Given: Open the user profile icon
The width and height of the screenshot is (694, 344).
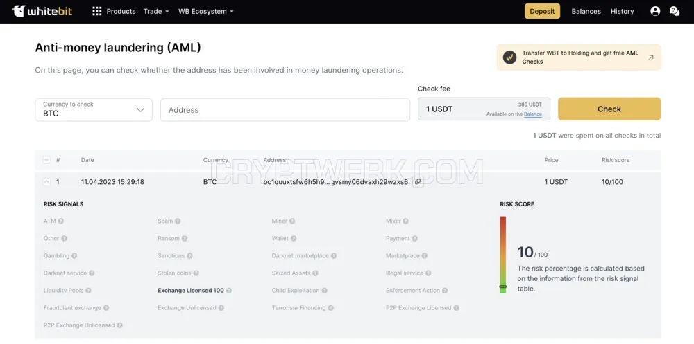Looking at the screenshot, I should [655, 12].
